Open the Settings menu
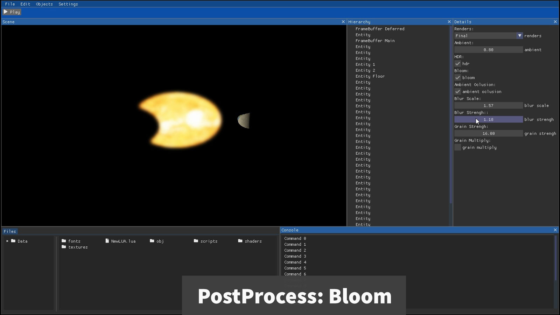This screenshot has height=315, width=560. (x=68, y=4)
